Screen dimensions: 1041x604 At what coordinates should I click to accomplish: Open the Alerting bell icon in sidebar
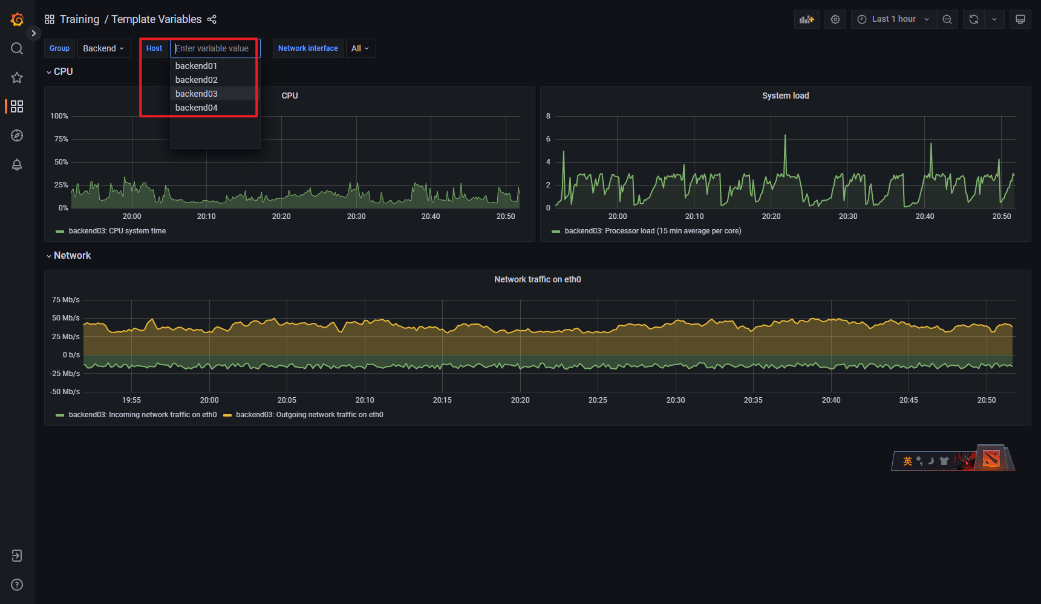click(17, 164)
